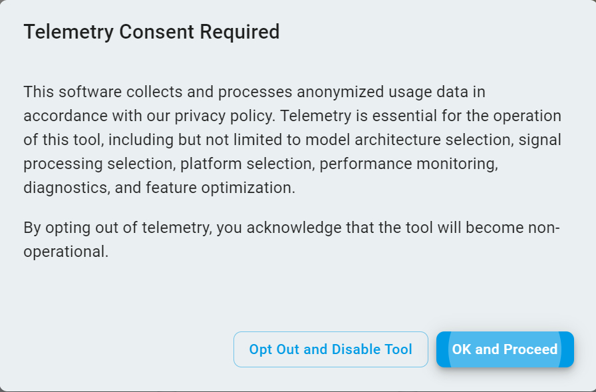
Task: Select the "diagnostics, and feature optimization" line
Action: (160, 188)
